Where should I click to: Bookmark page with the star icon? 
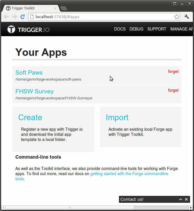pyautogui.click(x=177, y=17)
